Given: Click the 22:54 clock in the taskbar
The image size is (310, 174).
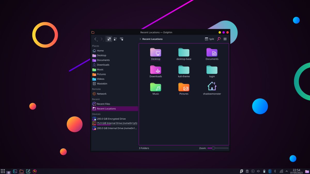Looking at the screenshot, I should [x=296, y=170].
